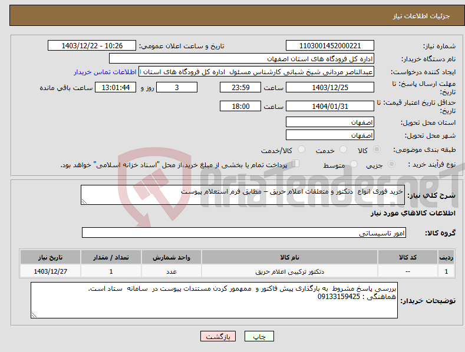Image resolution: width=465 pixels, height=352 pixels.
Task: Click the request creator name field
Action: pyautogui.click(x=256, y=72)
